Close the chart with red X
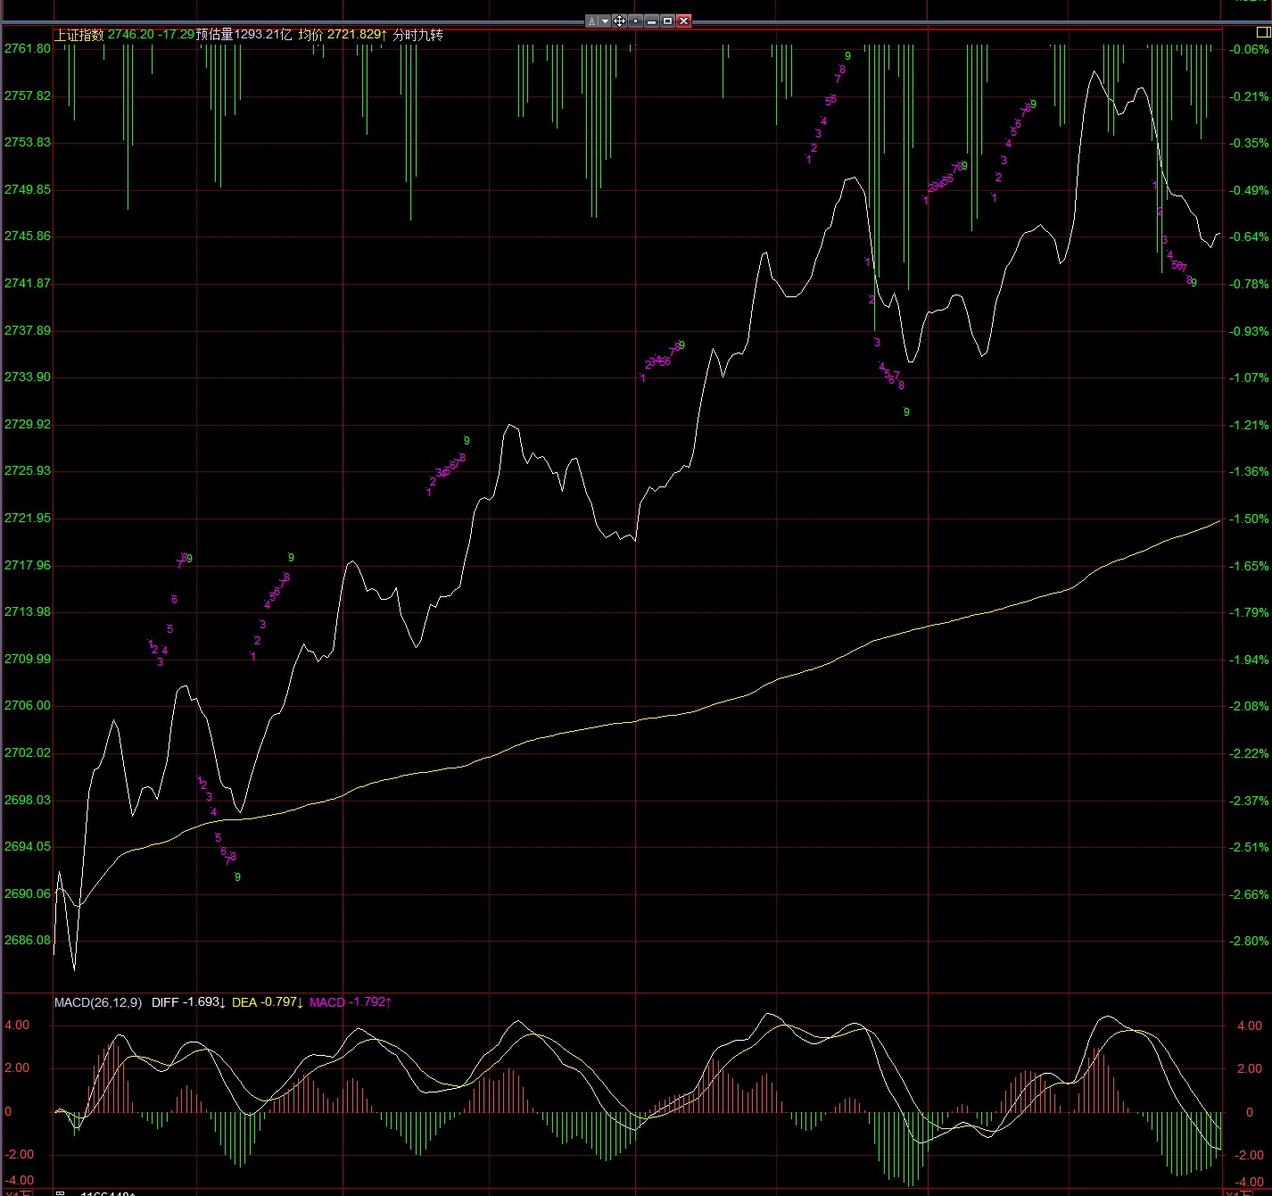 [683, 21]
